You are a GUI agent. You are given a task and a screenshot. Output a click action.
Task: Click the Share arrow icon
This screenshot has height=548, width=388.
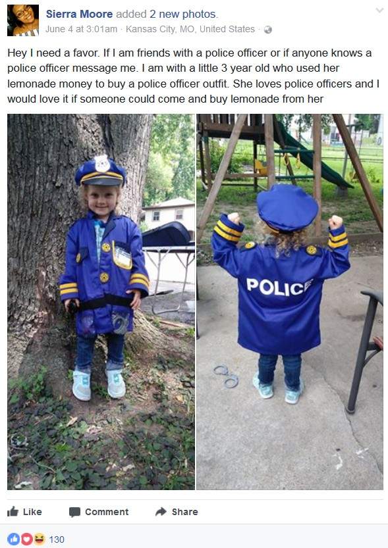point(161,512)
